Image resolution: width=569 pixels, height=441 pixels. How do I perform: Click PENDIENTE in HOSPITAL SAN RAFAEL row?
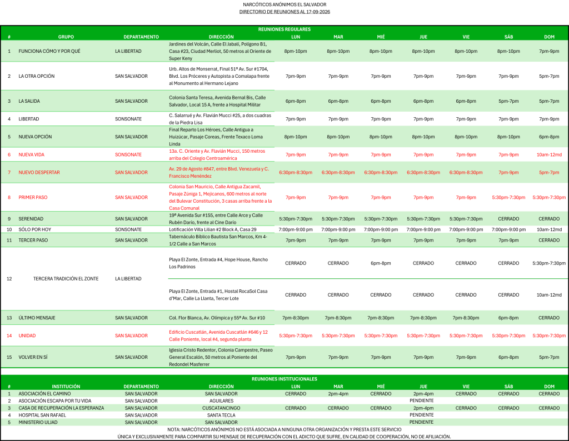tap(422, 415)
